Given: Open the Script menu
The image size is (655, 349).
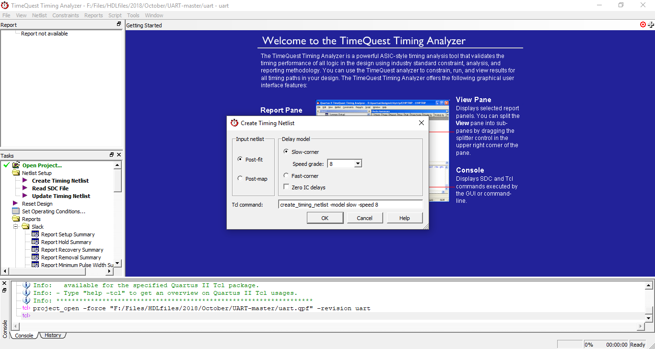Looking at the screenshot, I should click(115, 15).
